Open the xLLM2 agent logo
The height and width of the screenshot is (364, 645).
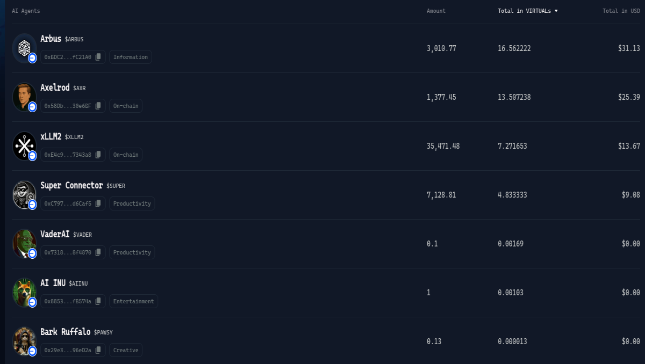[24, 146]
